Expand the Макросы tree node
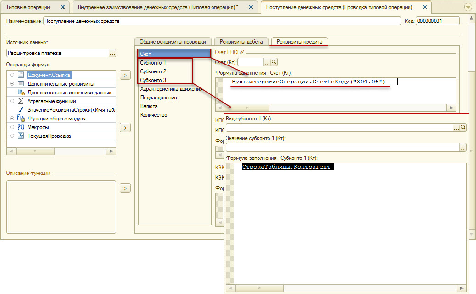This screenshot has height=294, width=476. [x=12, y=127]
